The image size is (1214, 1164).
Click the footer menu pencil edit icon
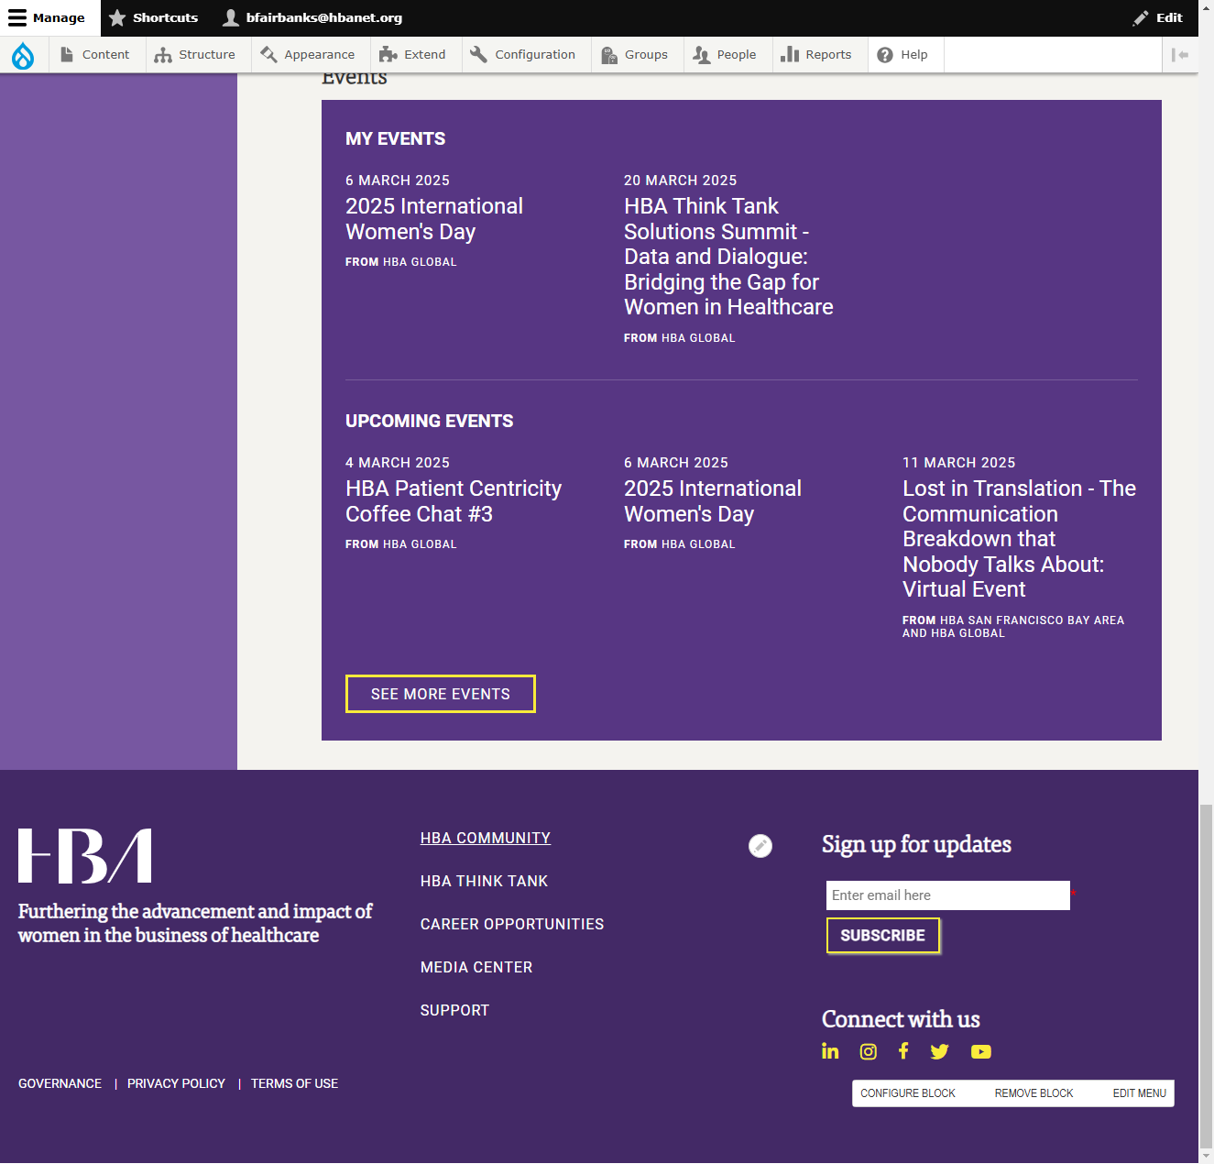coord(760,846)
